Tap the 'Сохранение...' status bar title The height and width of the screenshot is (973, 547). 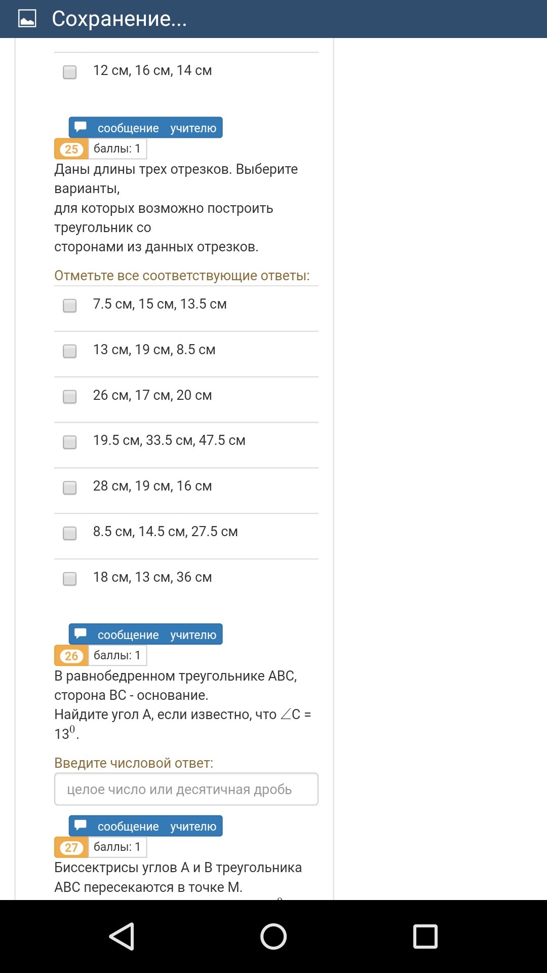click(x=120, y=19)
